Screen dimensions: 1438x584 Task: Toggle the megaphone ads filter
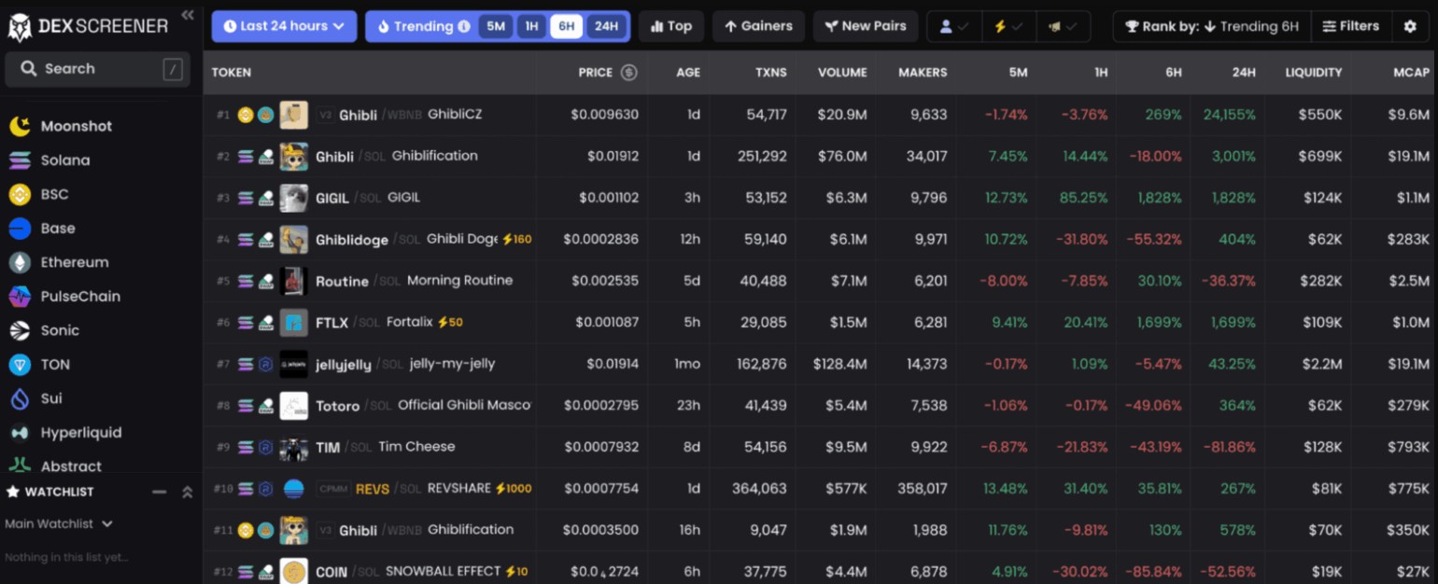[1062, 26]
